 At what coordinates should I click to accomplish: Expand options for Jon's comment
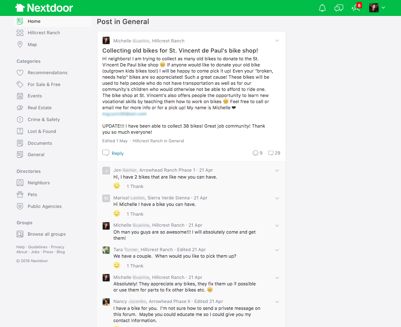coord(277,171)
